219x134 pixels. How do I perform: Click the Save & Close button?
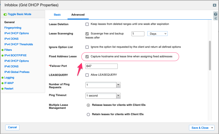[200, 128]
